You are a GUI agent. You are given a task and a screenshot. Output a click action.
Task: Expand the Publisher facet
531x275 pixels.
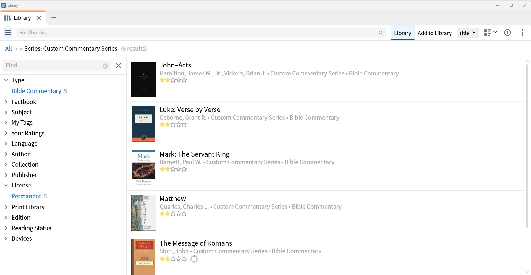pyautogui.click(x=6, y=175)
